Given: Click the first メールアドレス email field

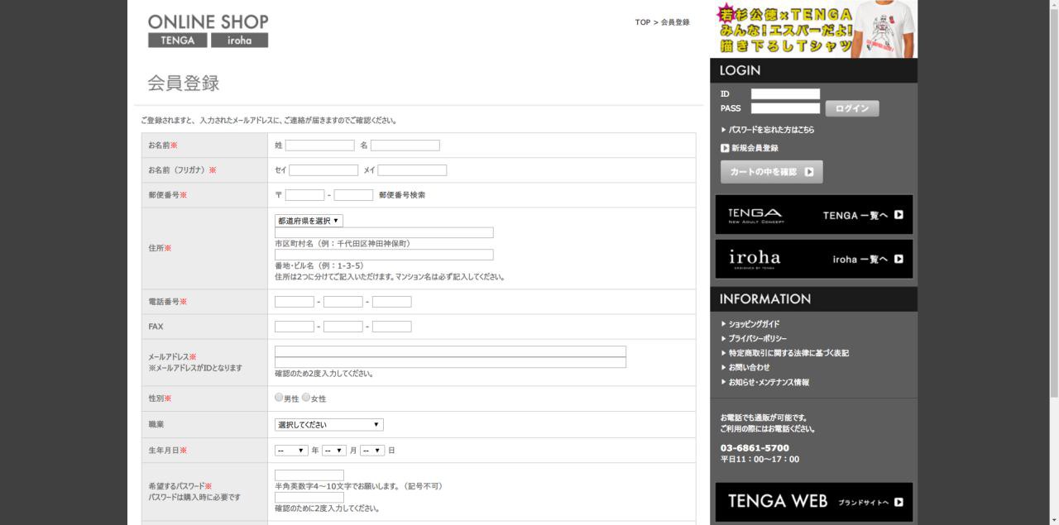Looking at the screenshot, I should point(450,351).
